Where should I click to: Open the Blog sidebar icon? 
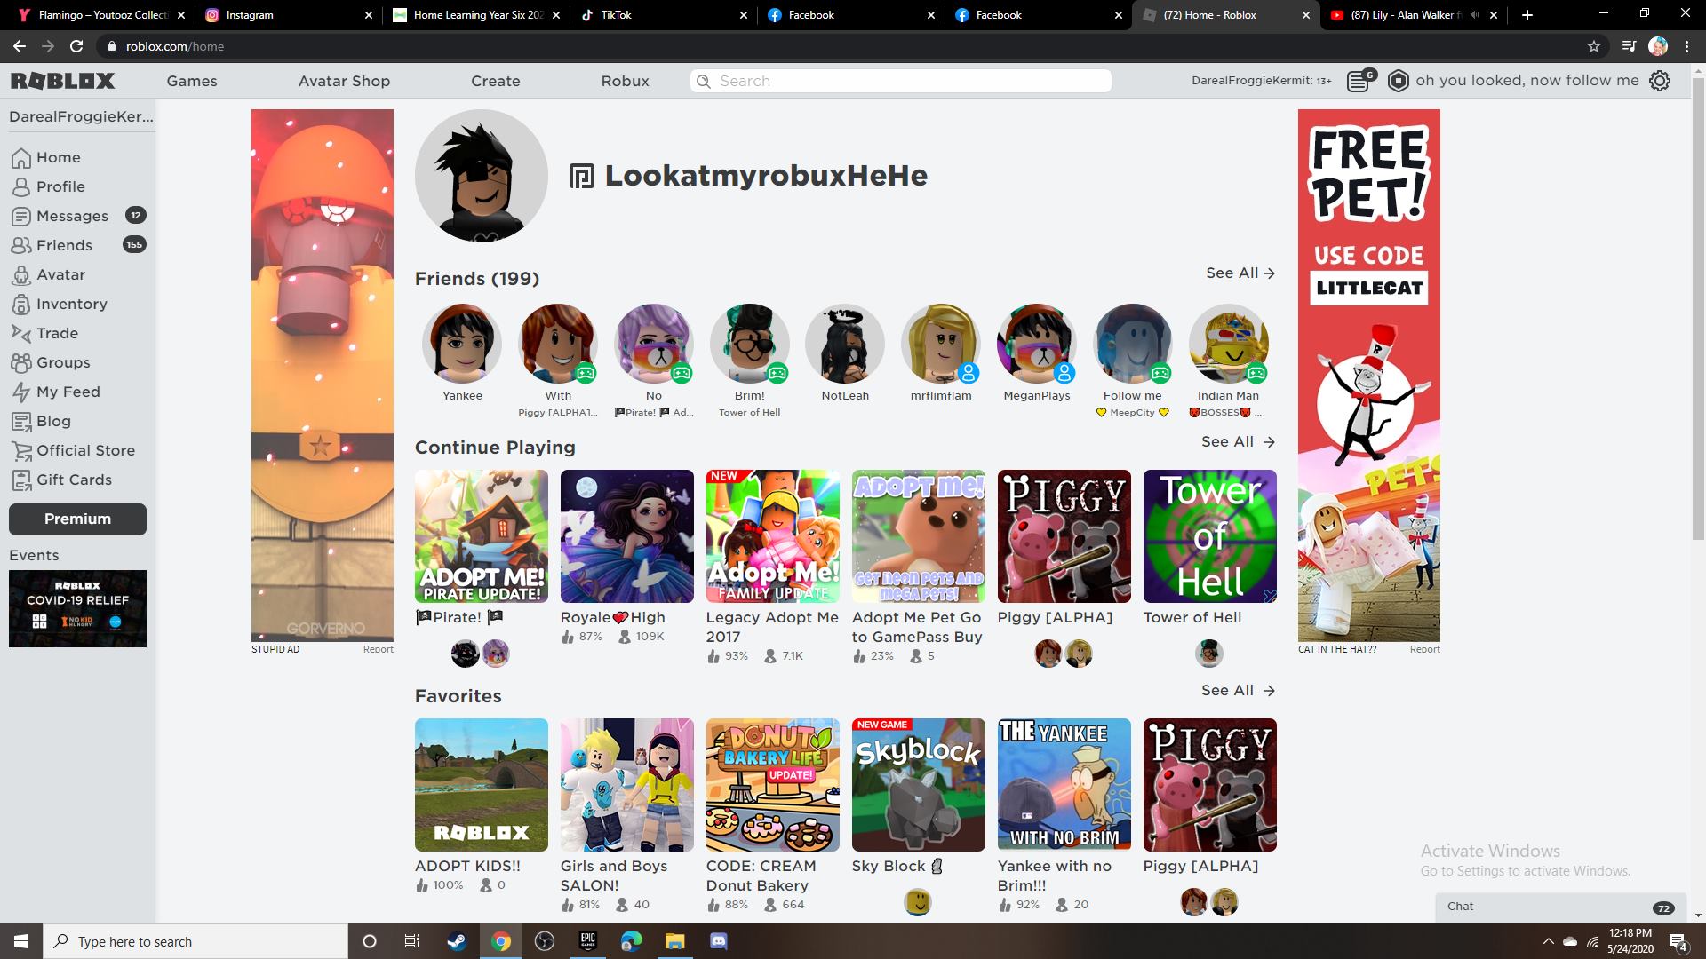click(21, 422)
